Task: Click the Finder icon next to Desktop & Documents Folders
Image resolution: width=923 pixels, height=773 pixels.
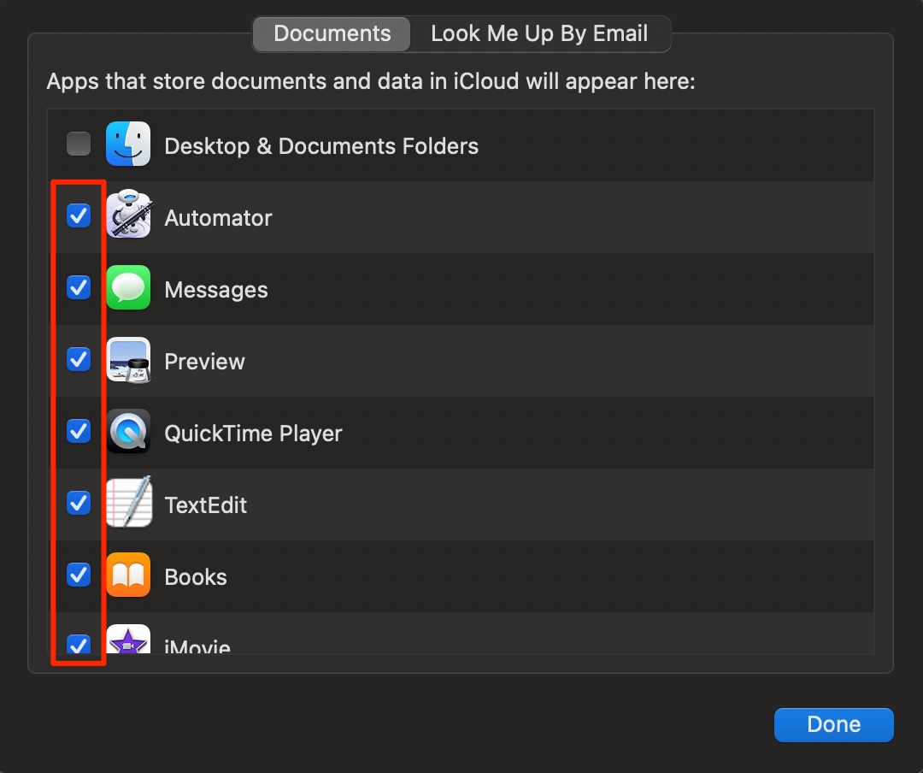Action: tap(128, 144)
